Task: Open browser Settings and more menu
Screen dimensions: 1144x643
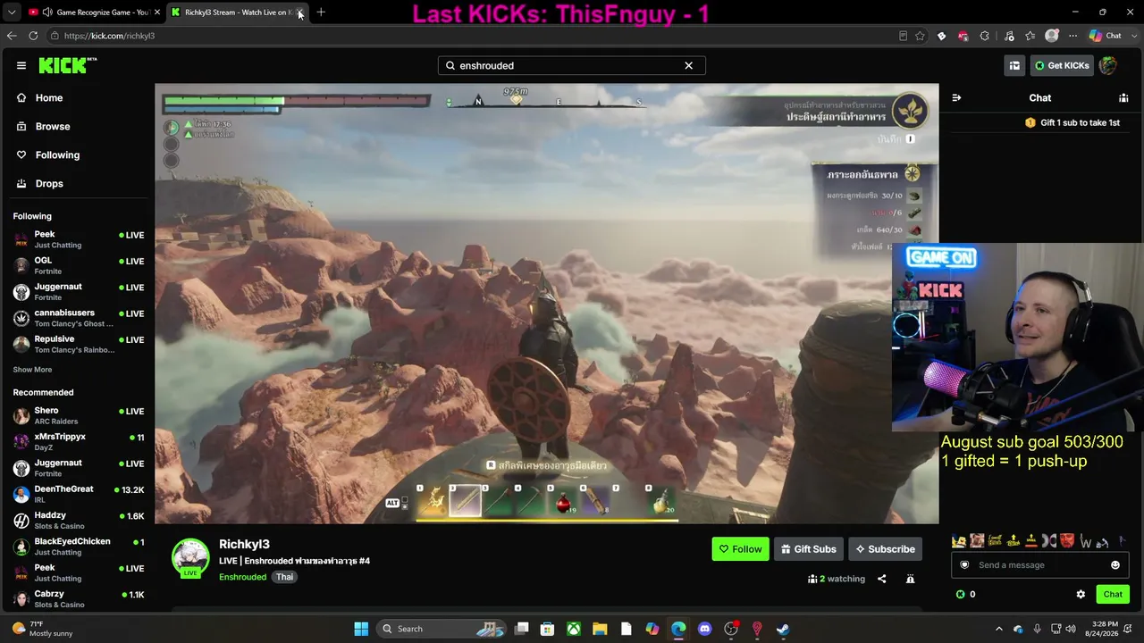Action: (x=1072, y=36)
